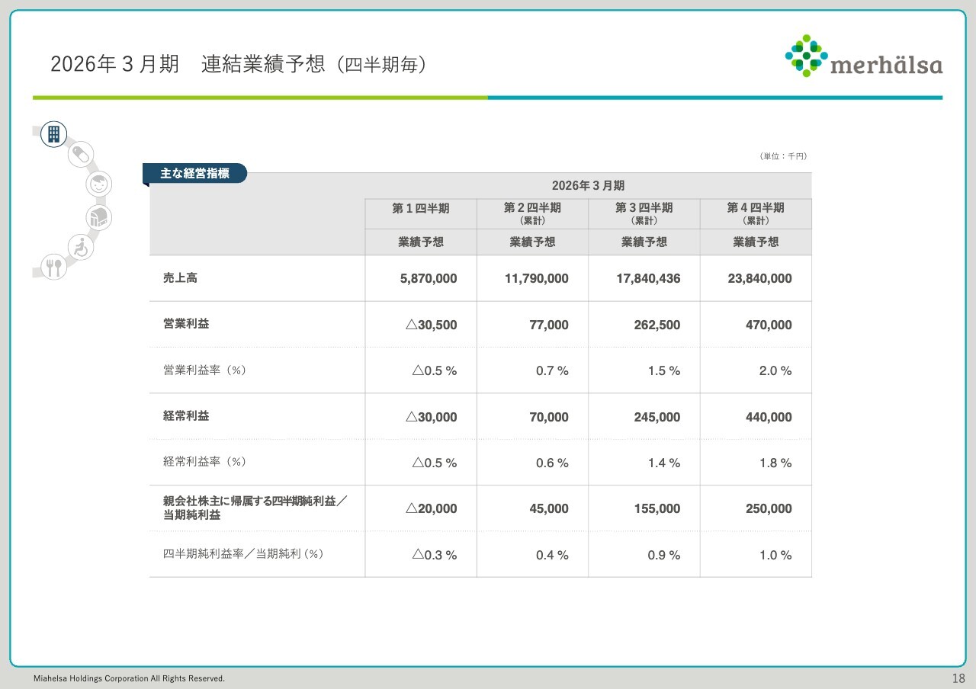976x689 pixels.
Task: Click operating profit 77,000
Action: 548,325
